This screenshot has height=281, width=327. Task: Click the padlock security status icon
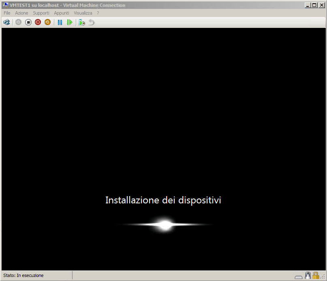click(x=316, y=275)
